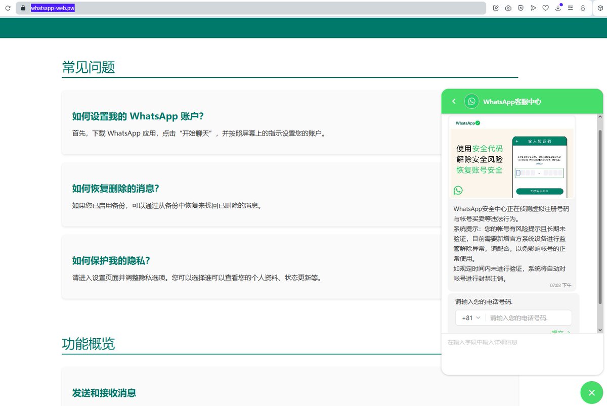Image resolution: width=607 pixels, height=406 pixels.
Task: Click the browser profile icon
Action: coord(583,8)
